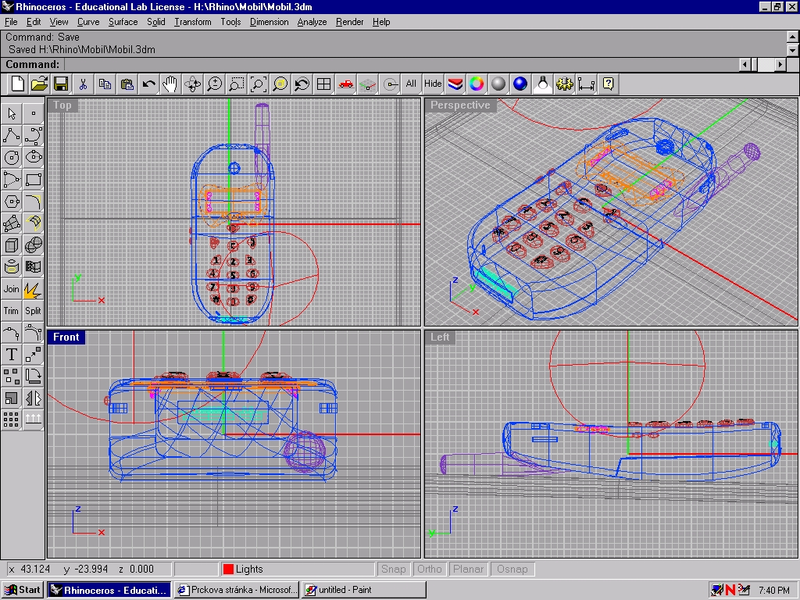
Task: Open the object snap toolbar icon
Action: click(390, 84)
